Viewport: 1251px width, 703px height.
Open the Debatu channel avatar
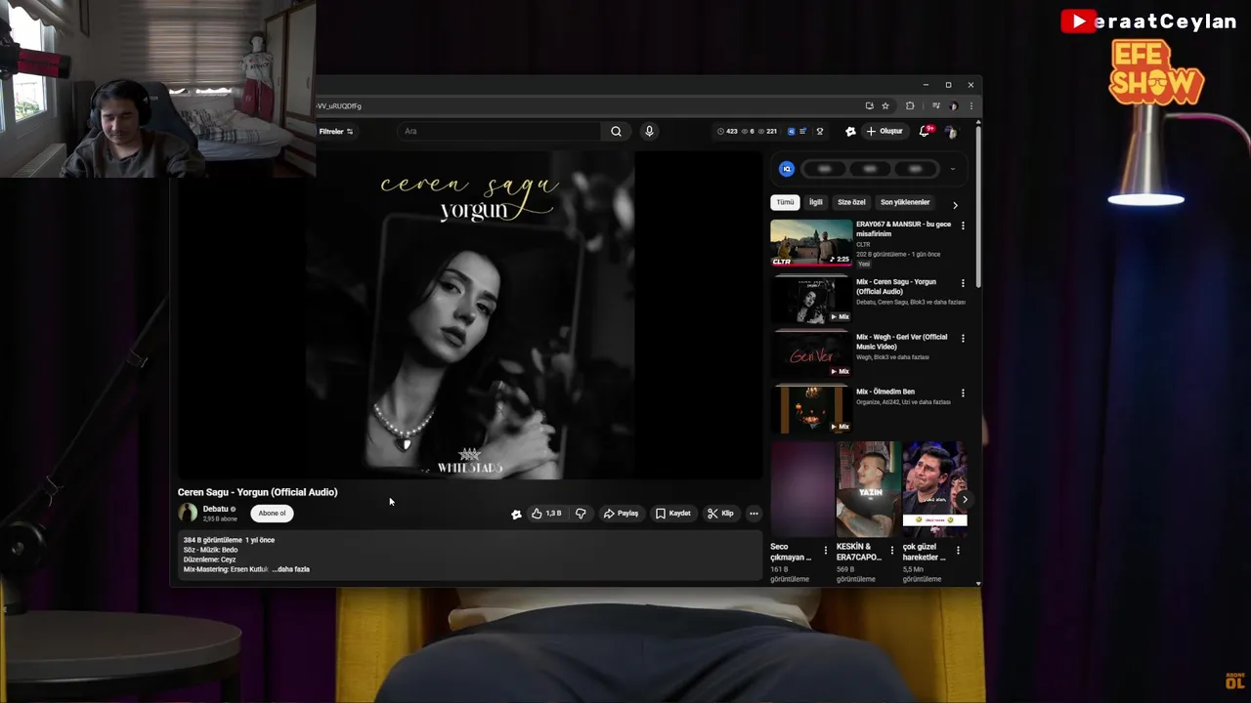[x=188, y=513]
